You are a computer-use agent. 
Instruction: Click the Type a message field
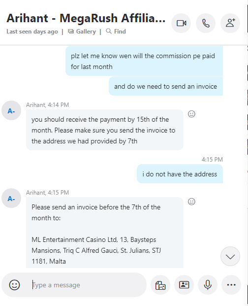(x=89, y=285)
